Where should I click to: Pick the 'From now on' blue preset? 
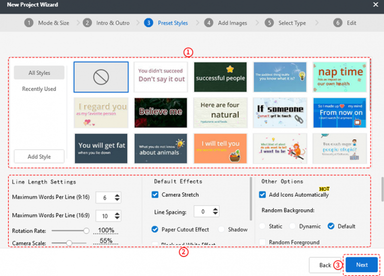tap(339, 112)
